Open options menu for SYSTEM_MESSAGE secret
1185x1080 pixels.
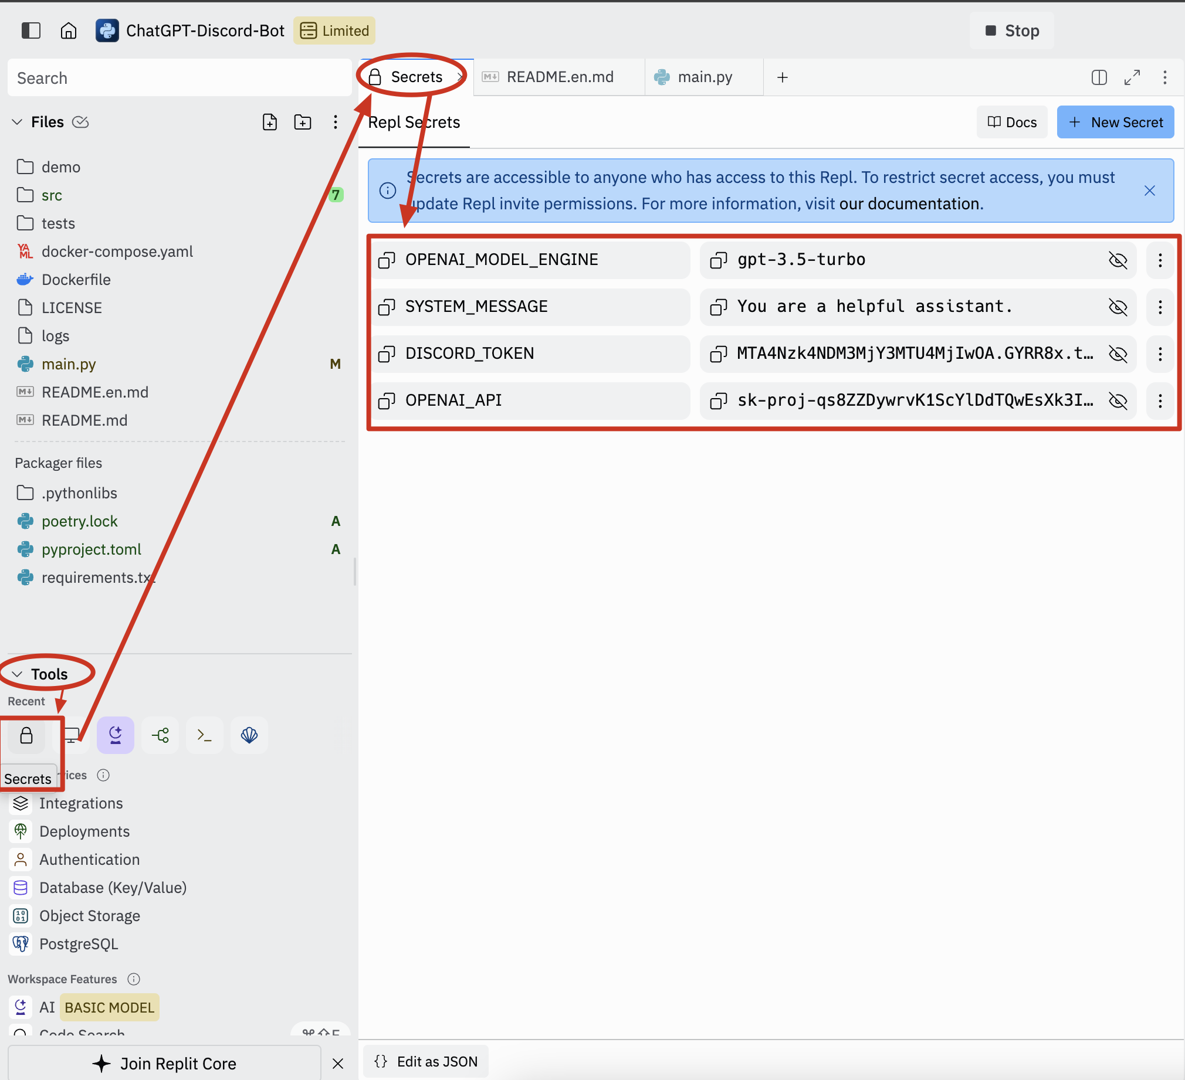point(1160,307)
